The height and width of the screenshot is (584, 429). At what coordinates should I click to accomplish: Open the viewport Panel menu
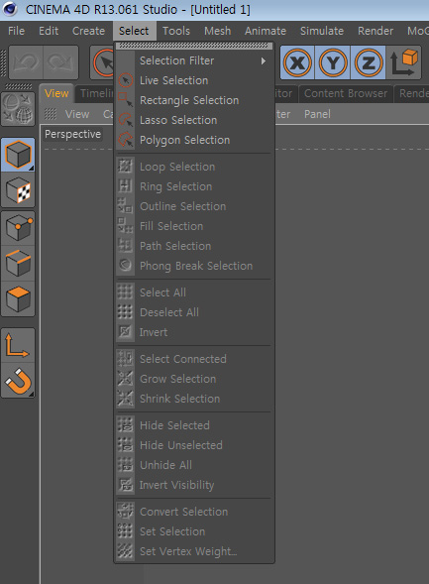pos(317,114)
